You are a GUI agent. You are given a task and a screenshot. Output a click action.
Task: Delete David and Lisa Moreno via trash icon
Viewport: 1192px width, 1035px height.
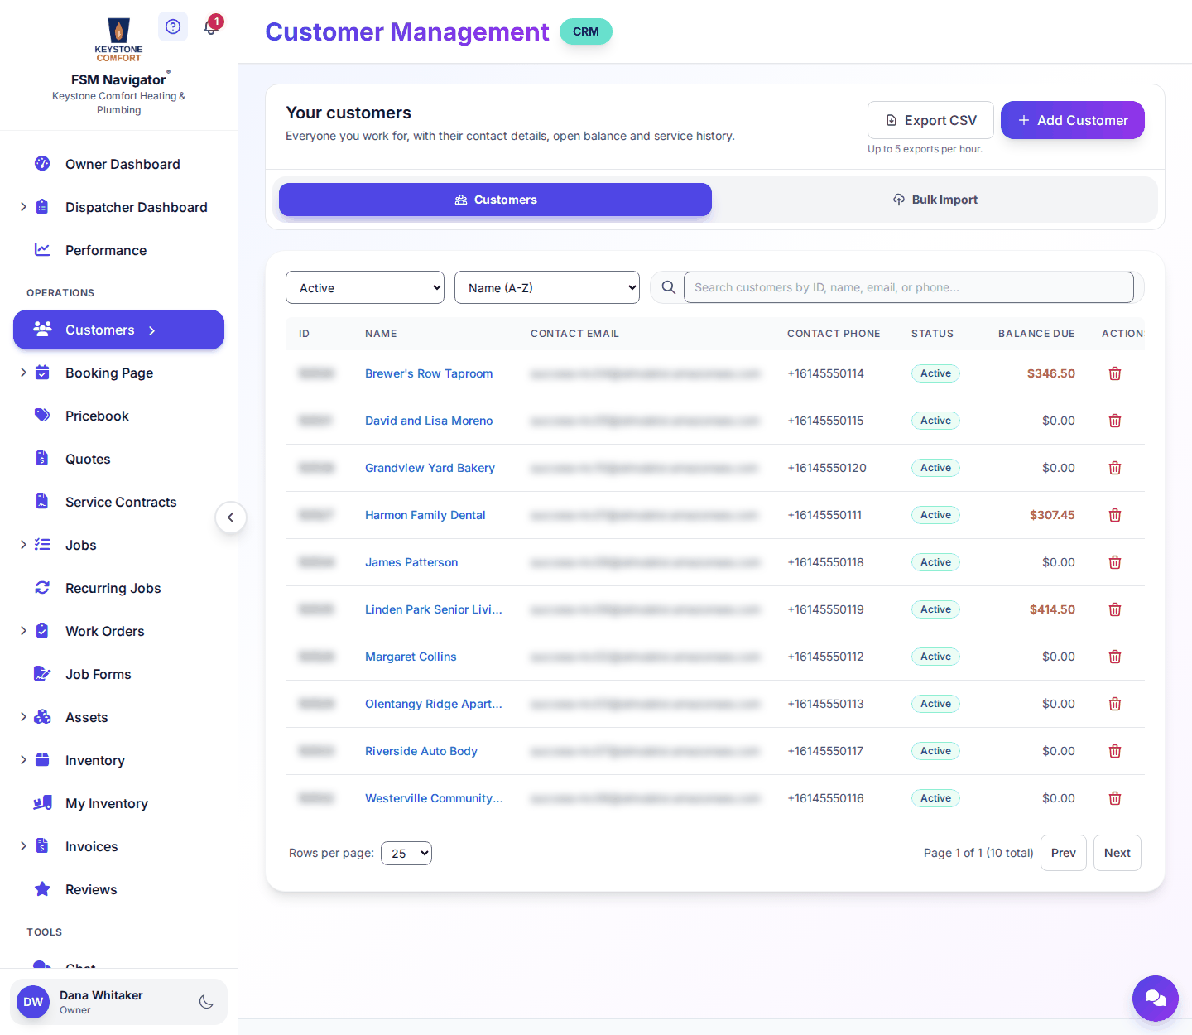[1115, 421]
